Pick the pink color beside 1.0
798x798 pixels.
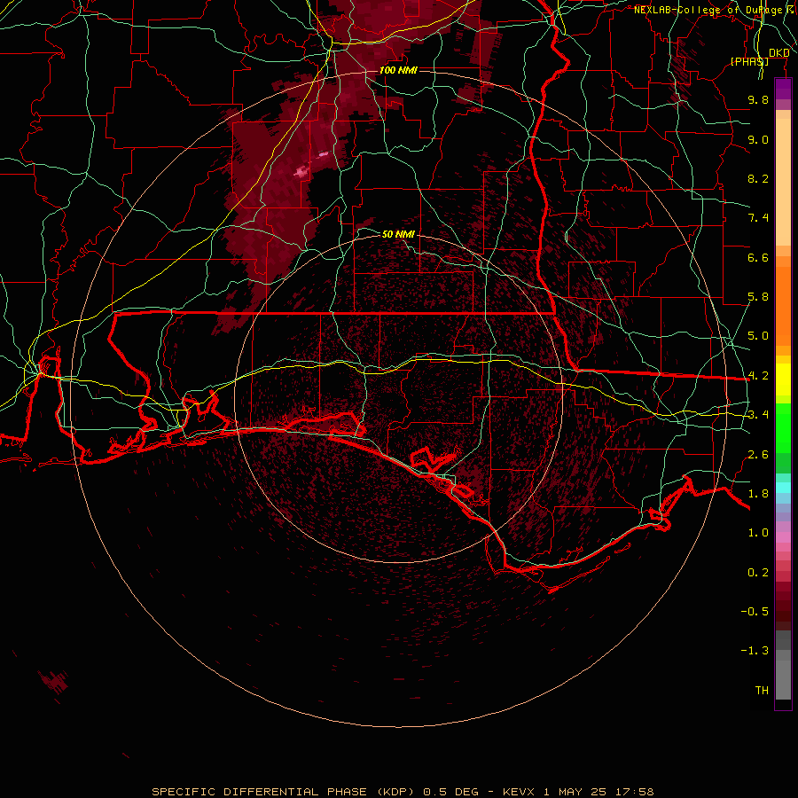[783, 537]
